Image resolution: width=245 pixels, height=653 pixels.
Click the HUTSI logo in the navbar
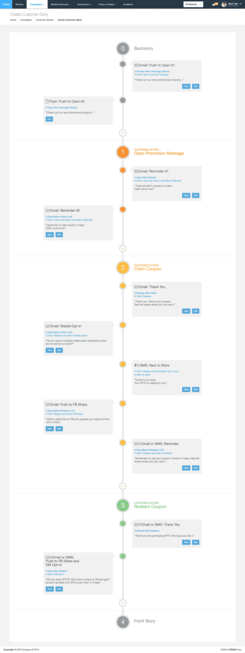(x=5, y=4)
